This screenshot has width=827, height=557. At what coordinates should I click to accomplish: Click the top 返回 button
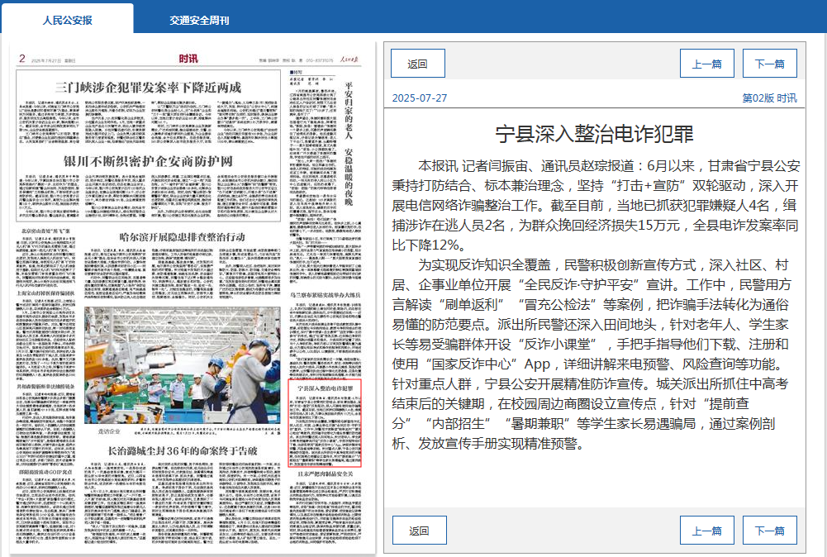click(418, 64)
